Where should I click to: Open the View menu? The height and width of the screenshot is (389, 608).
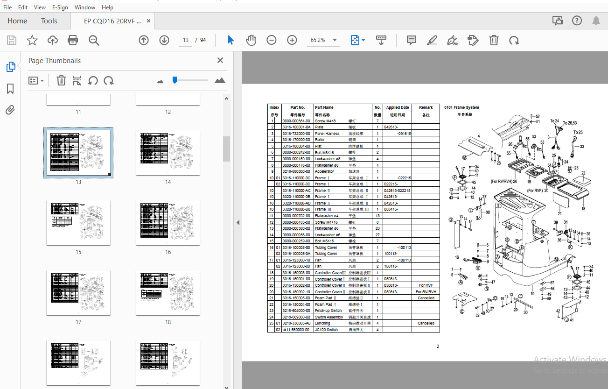[x=40, y=7]
